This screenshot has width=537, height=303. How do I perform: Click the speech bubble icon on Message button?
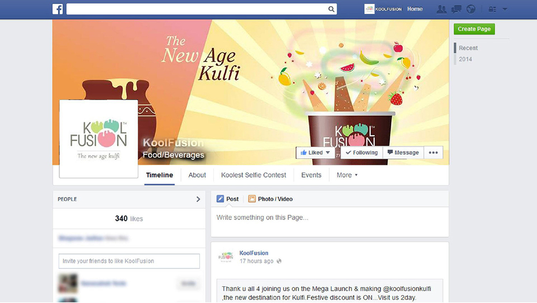tap(390, 152)
